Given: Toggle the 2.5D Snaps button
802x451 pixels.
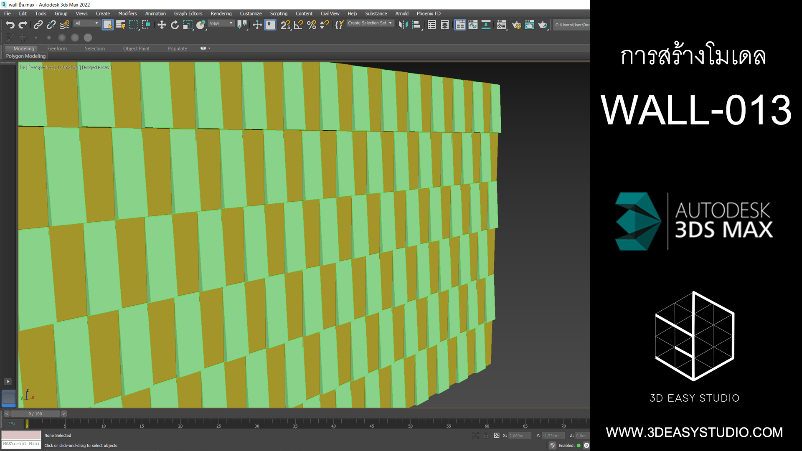Looking at the screenshot, I should coord(285,25).
